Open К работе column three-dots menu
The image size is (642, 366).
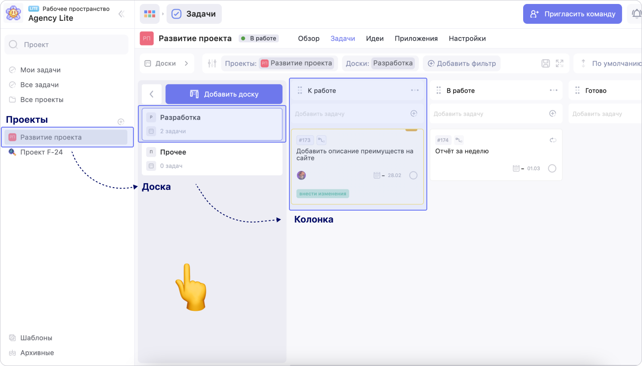click(x=414, y=91)
